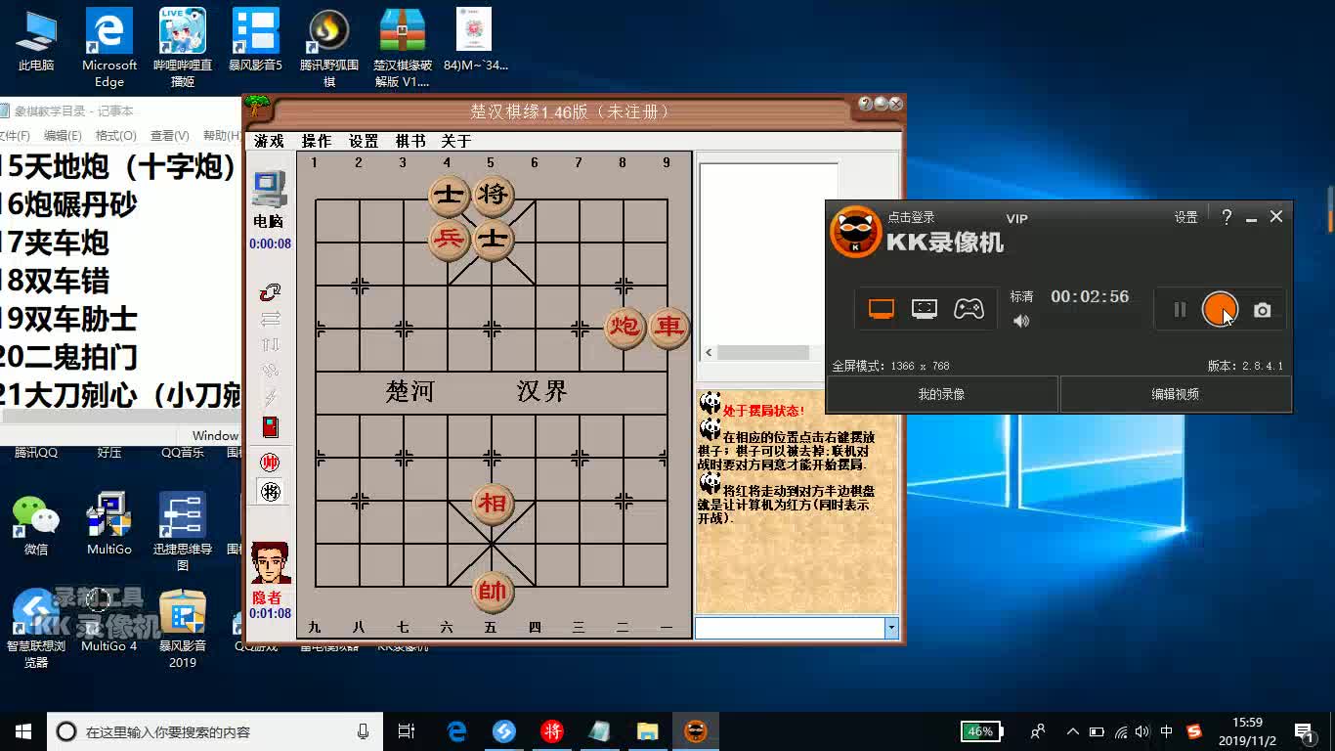Open Edge from the taskbar
Viewport: 1335px width, 751px height.
tap(456, 731)
